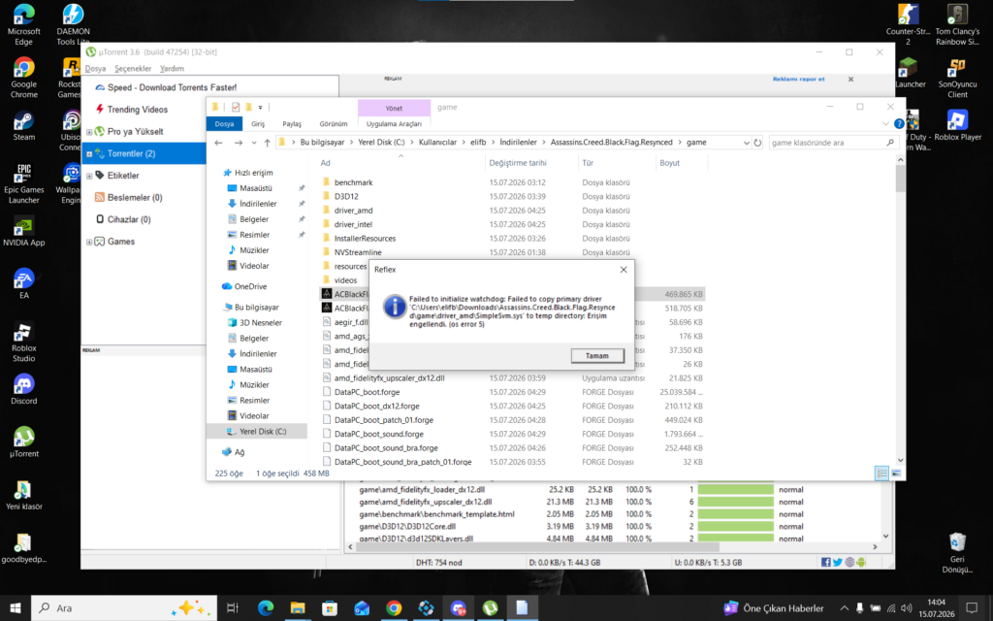
Task: Open Cihazlar (0) in µTorrent sidebar
Action: click(129, 219)
